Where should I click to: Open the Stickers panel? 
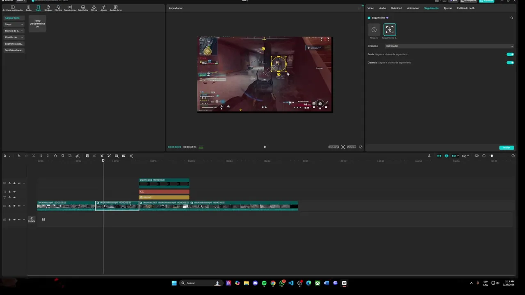pyautogui.click(x=48, y=8)
